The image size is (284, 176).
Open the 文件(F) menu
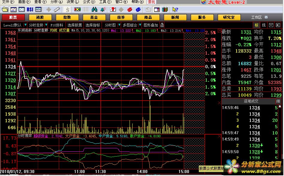click(8, 2)
